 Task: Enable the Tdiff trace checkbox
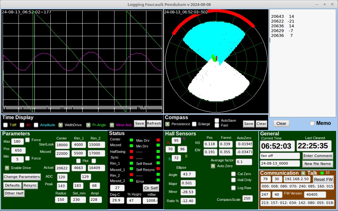coord(5,125)
